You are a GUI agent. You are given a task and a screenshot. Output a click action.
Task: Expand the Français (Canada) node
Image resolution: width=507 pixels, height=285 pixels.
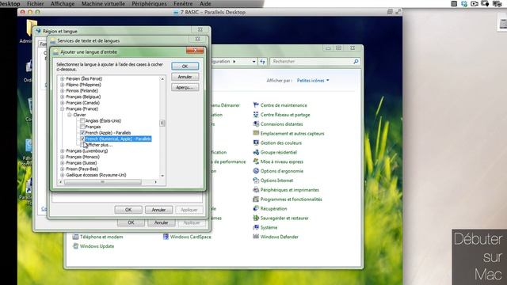pos(62,103)
